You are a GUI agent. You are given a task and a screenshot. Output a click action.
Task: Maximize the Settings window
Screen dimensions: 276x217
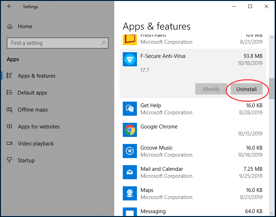pyautogui.click(x=250, y=6)
